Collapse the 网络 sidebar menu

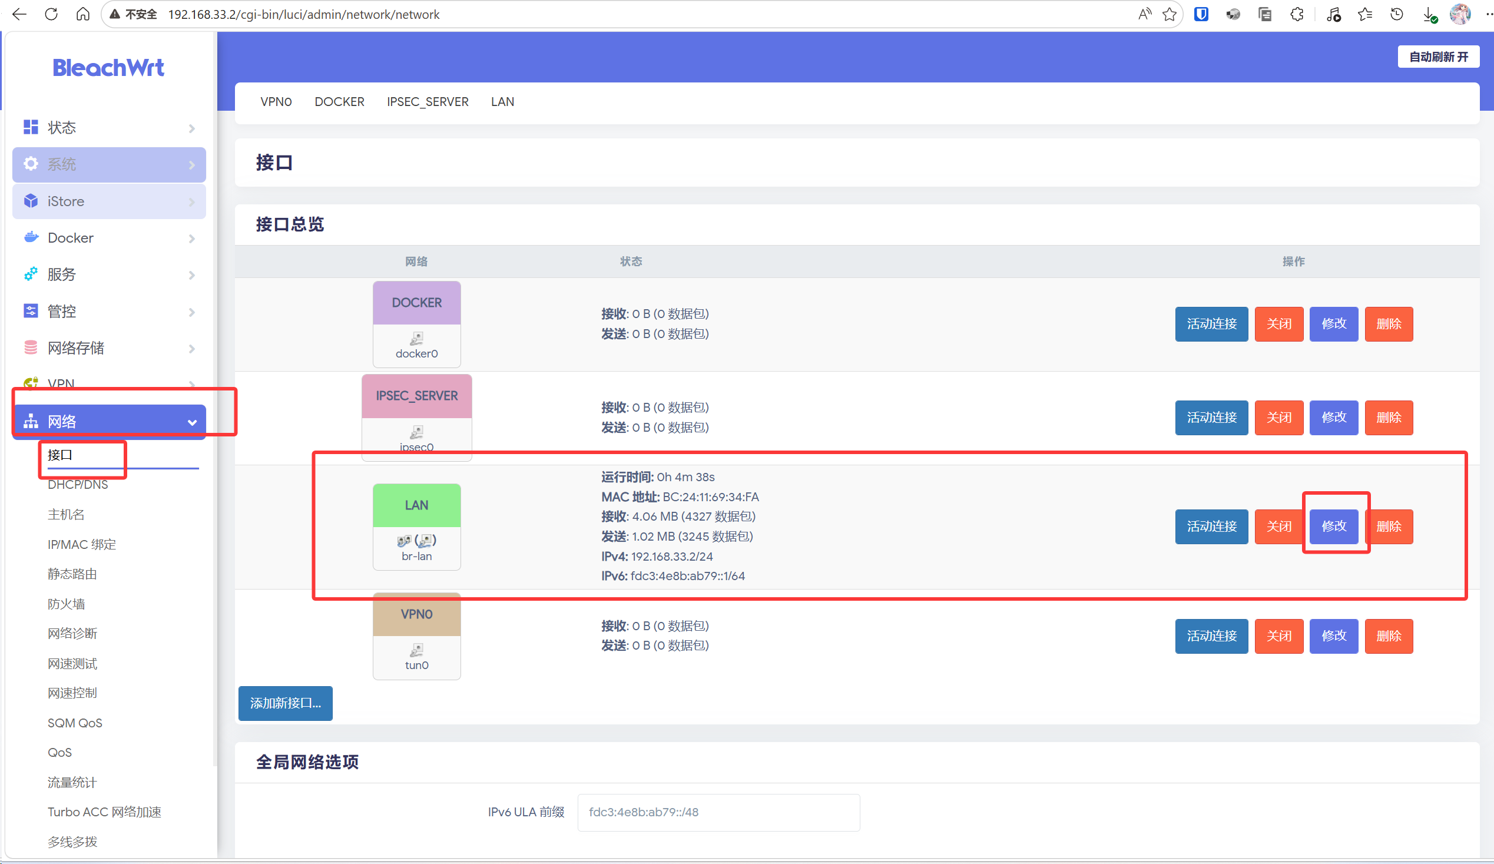click(109, 422)
